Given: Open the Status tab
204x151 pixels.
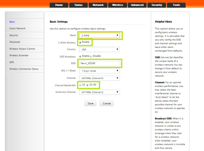Looking at the screenshot, I should (79, 5).
